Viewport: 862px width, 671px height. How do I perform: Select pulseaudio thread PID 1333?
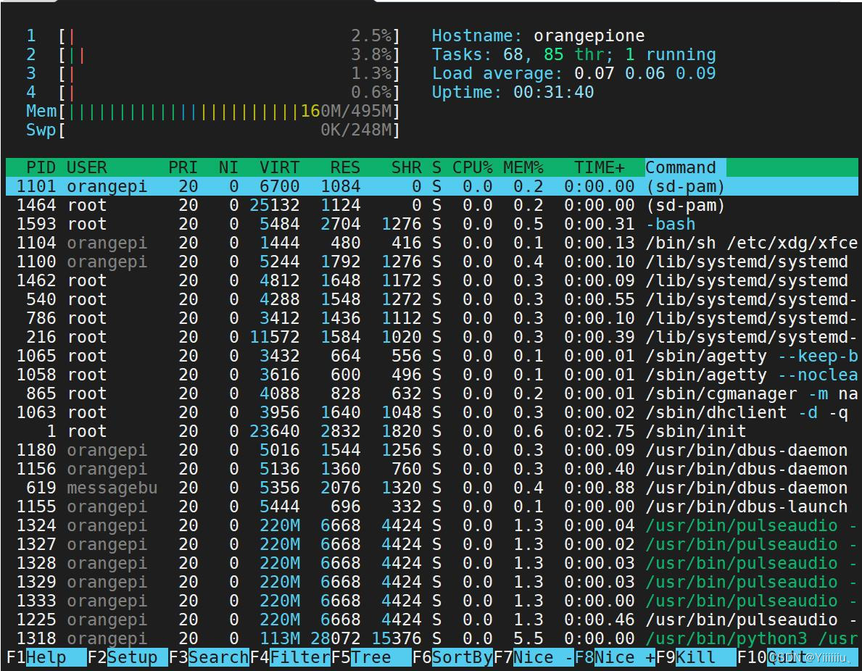tap(431, 601)
